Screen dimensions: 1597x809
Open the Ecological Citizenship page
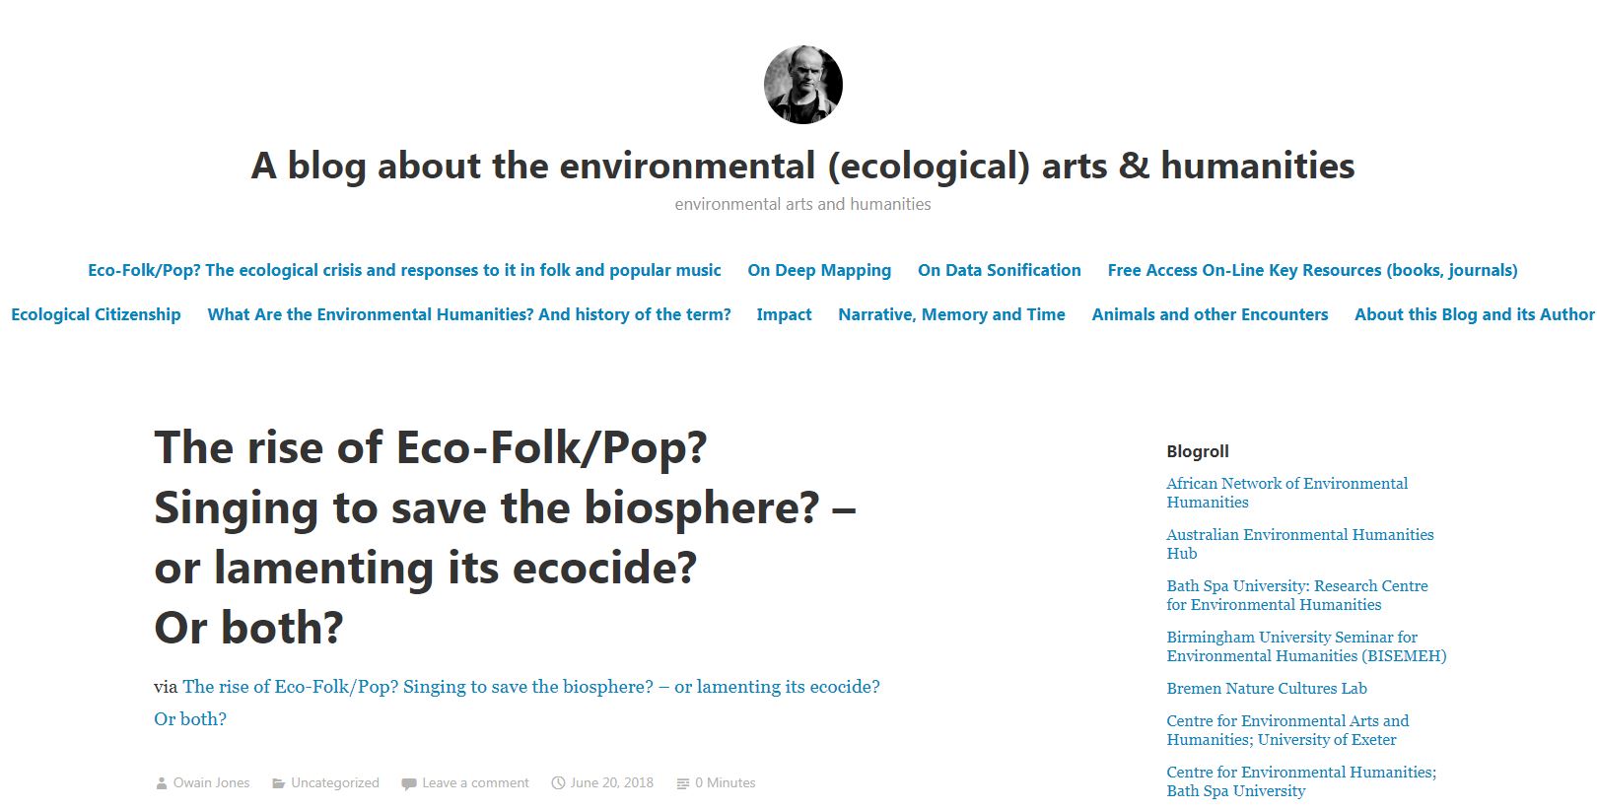point(96,314)
